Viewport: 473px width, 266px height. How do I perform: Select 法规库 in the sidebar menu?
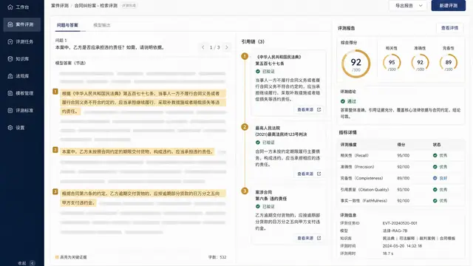pos(22,76)
